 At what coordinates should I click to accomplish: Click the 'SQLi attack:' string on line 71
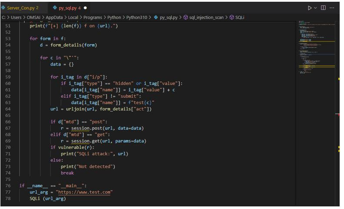click(94, 154)
